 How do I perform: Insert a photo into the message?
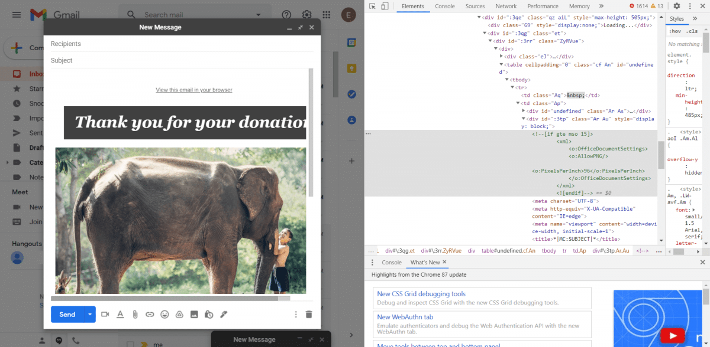[x=194, y=315]
